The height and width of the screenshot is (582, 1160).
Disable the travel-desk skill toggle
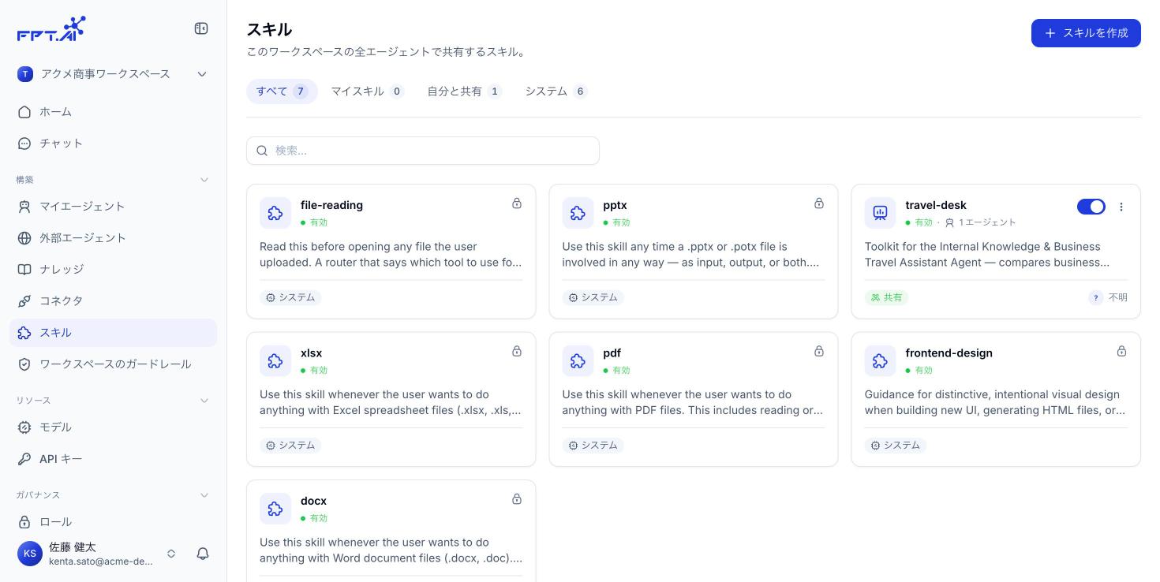[x=1091, y=207]
